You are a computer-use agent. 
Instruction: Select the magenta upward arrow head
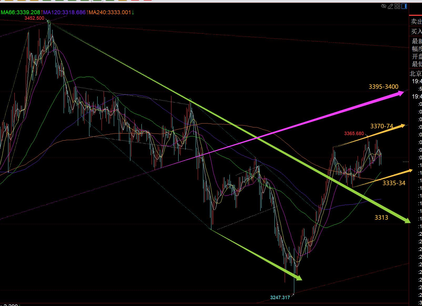(400, 93)
